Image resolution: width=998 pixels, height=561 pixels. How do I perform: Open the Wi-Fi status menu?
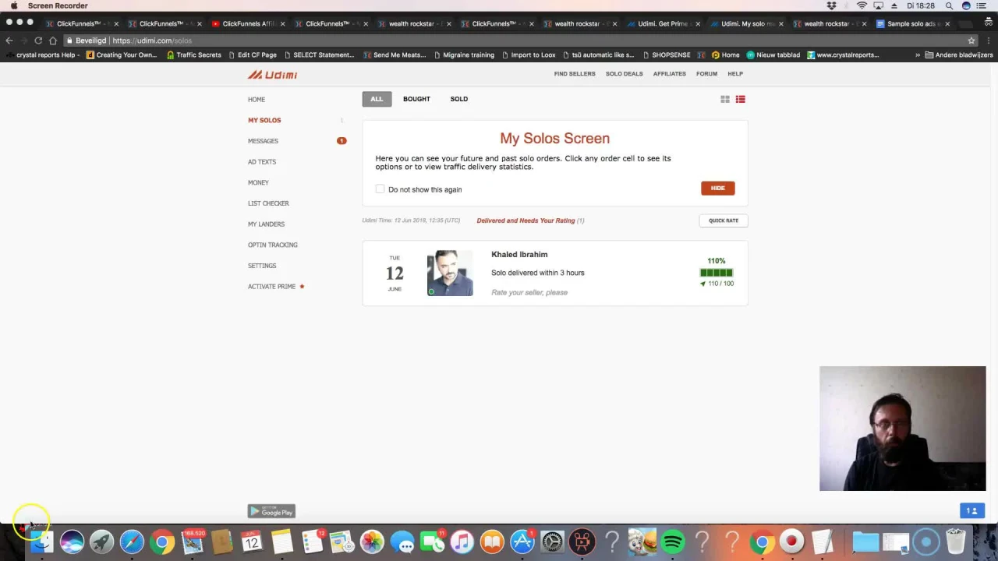tap(862, 5)
